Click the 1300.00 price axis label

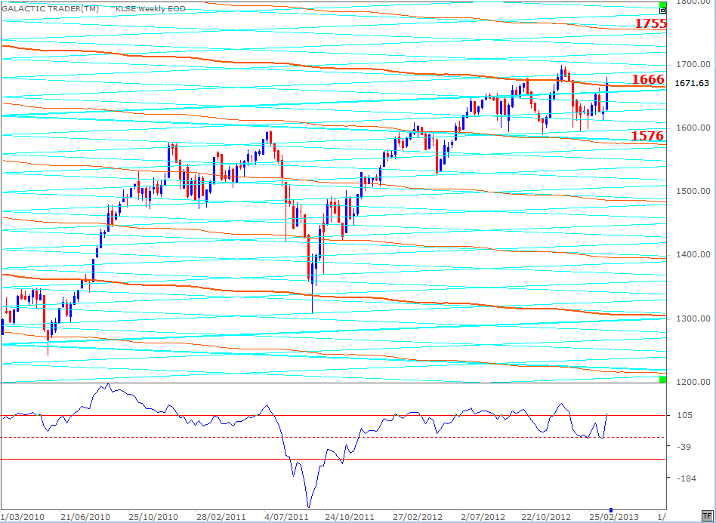coord(692,318)
